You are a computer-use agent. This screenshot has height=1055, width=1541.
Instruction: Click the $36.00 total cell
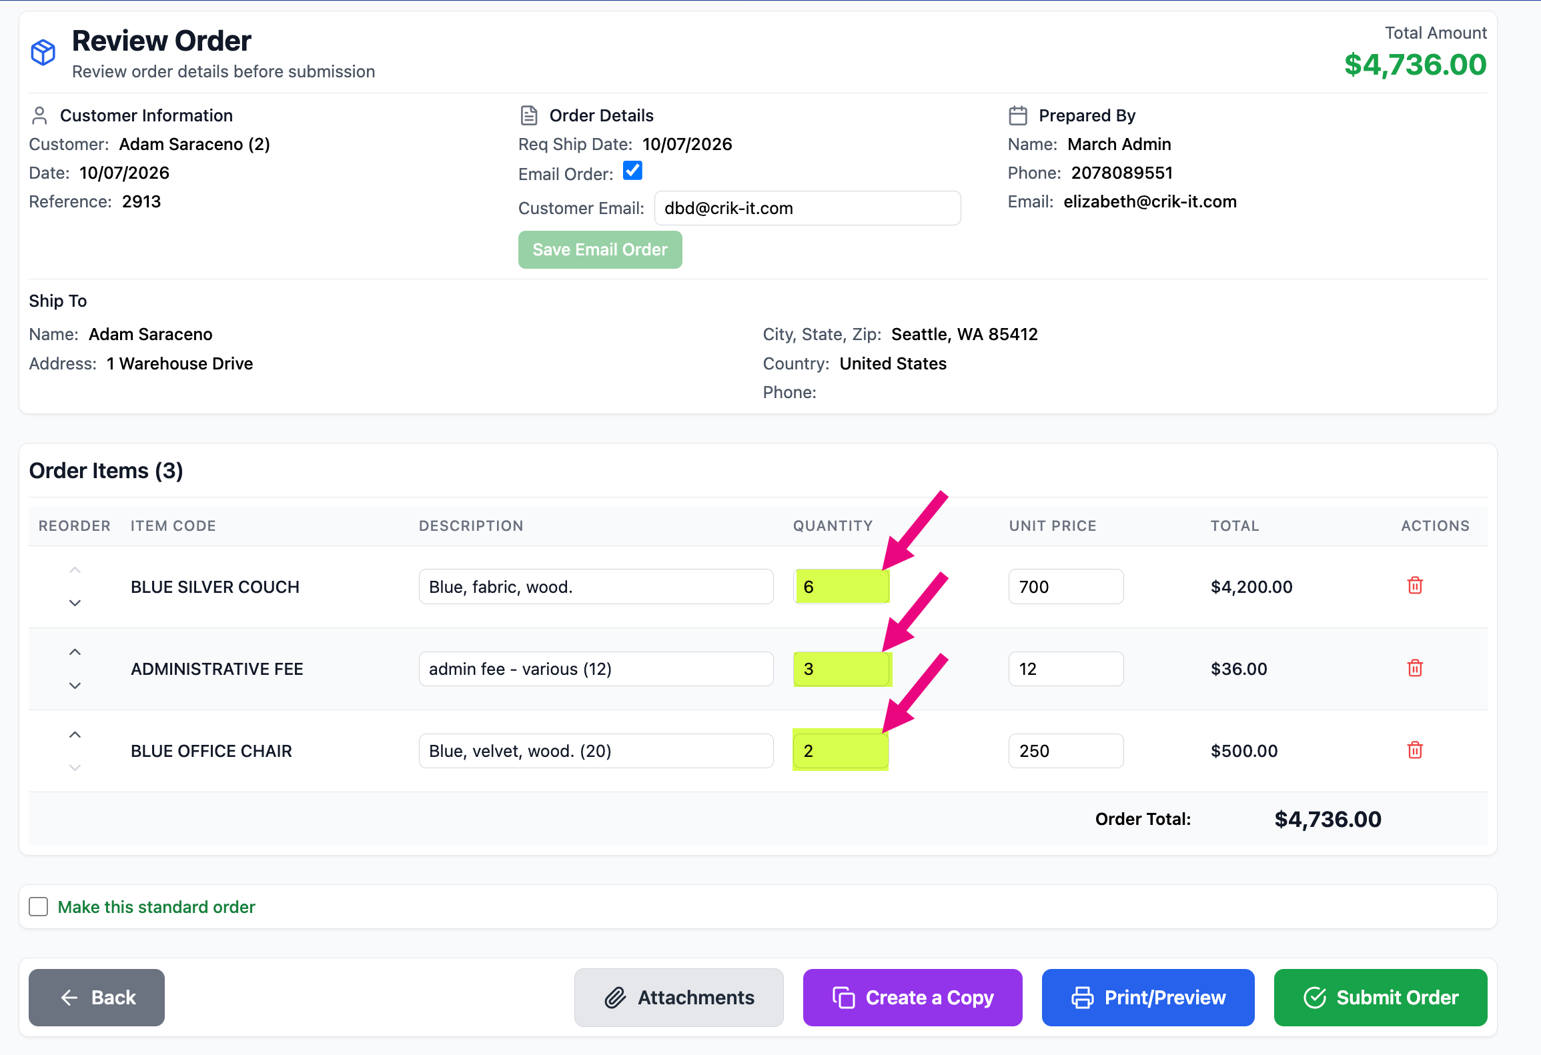1239,669
